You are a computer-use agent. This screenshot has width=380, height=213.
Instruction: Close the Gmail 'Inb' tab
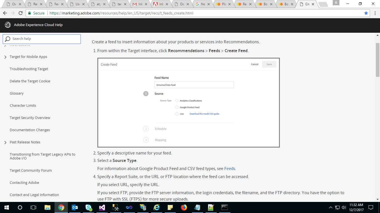click(x=146, y=4)
